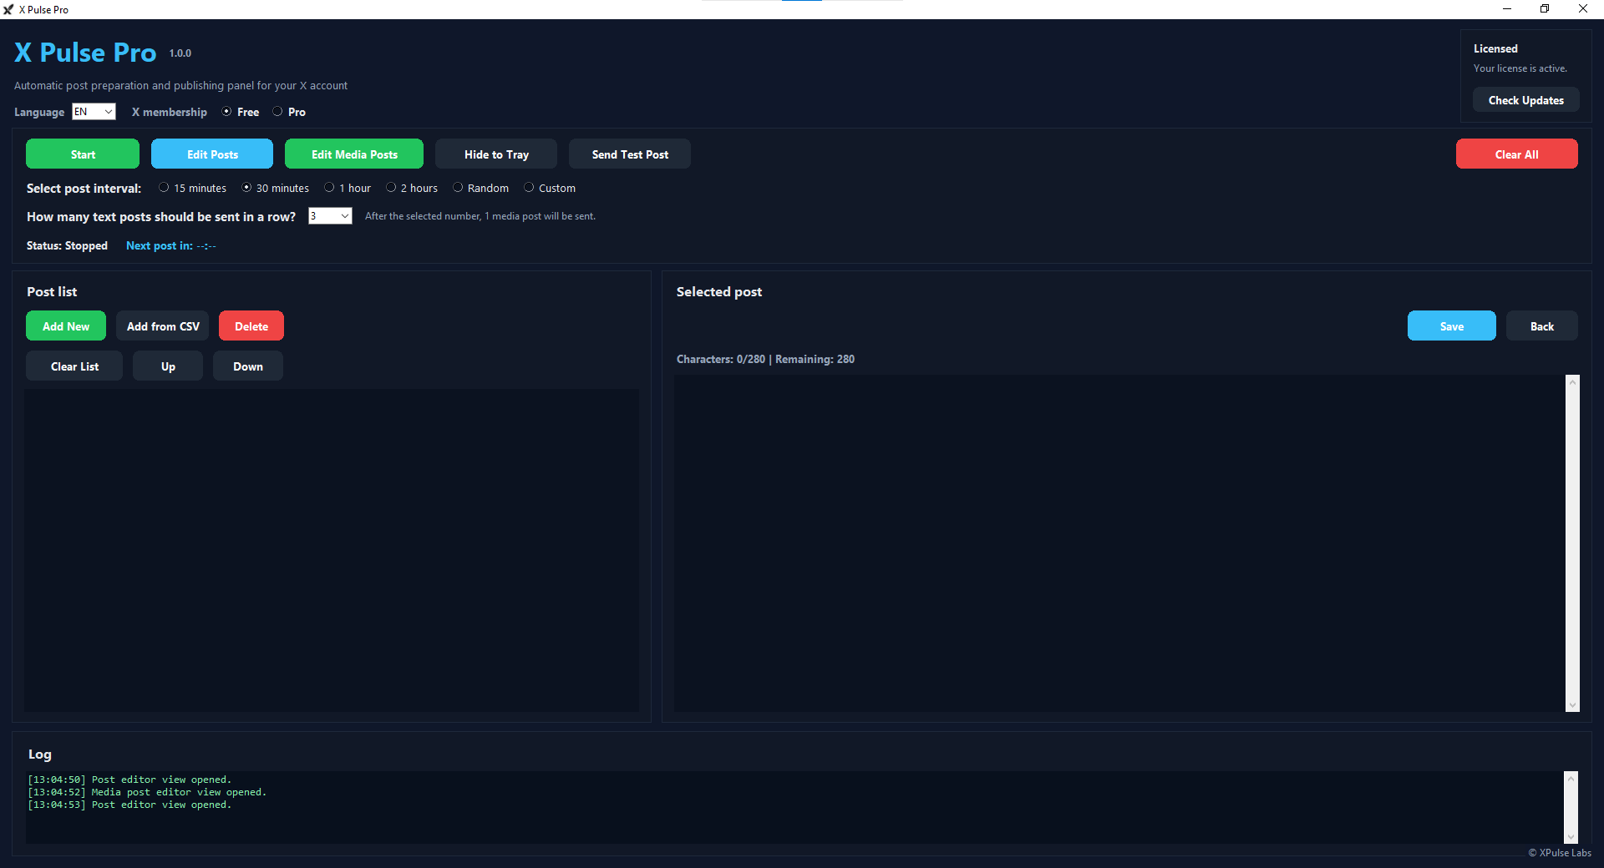Click the green Start button
The width and height of the screenshot is (1604, 868).
tap(83, 154)
